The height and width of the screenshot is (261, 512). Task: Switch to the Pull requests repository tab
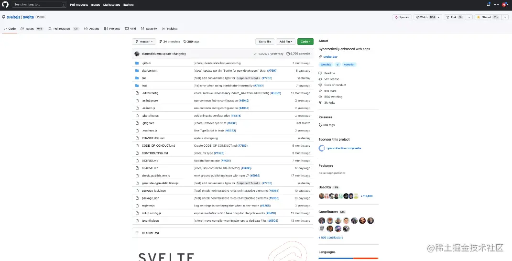[64, 29]
